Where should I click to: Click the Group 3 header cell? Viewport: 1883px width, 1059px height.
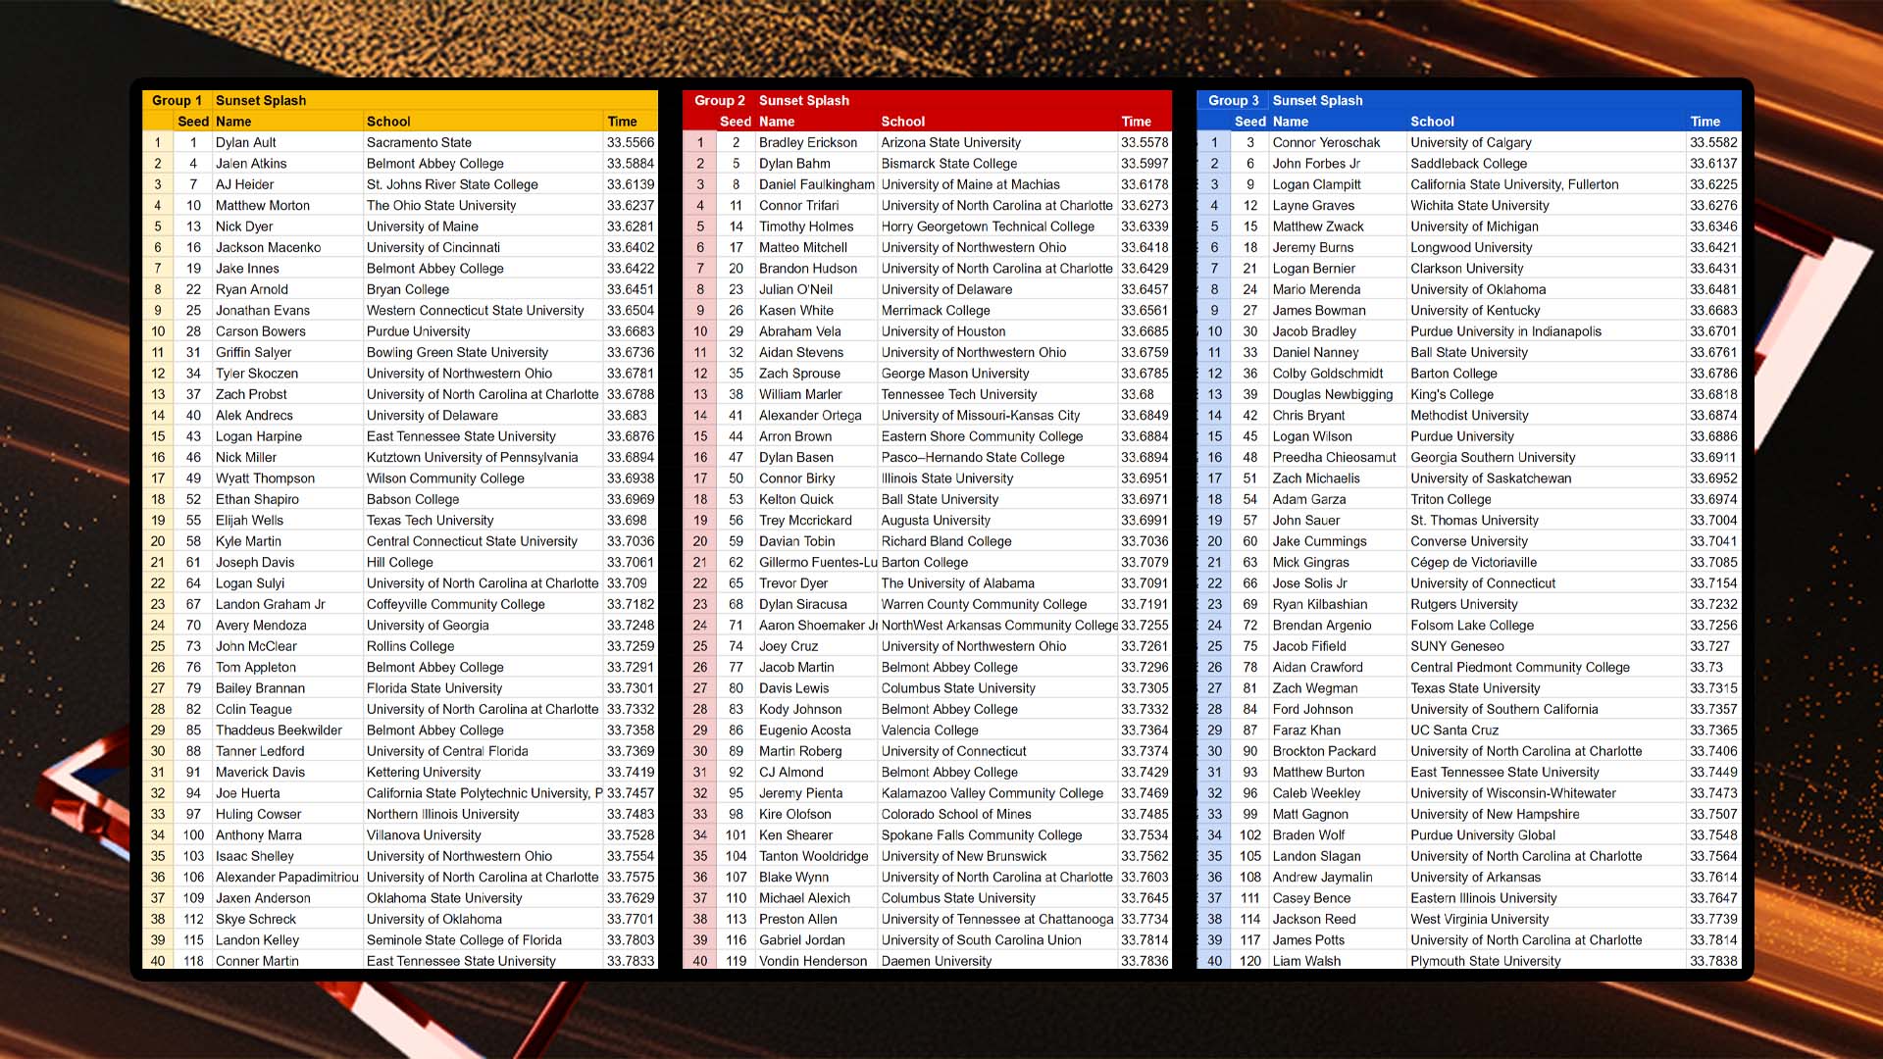point(1233,100)
